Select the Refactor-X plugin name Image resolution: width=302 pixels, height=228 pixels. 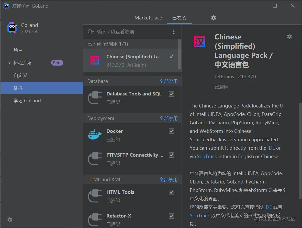tap(119, 216)
